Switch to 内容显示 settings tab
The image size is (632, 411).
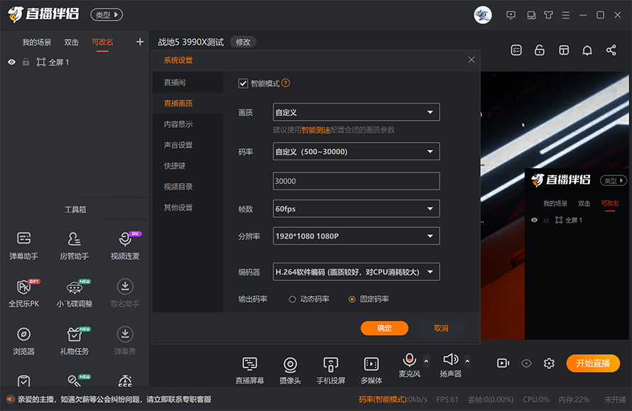[x=188, y=124]
